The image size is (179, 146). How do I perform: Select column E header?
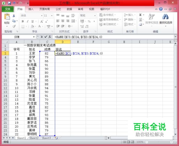pyautogui.click(x=78, y=42)
